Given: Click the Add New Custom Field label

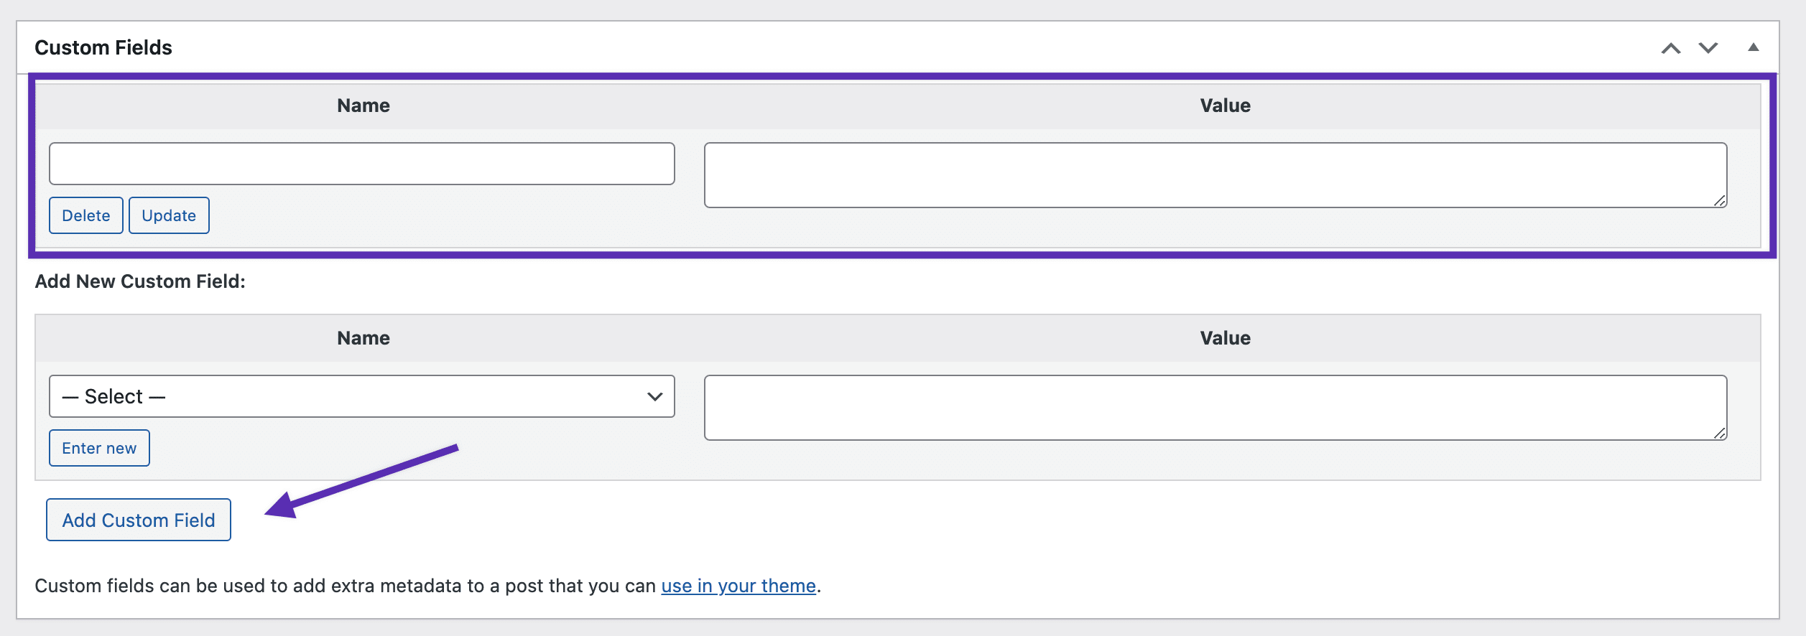Looking at the screenshot, I should point(141,281).
